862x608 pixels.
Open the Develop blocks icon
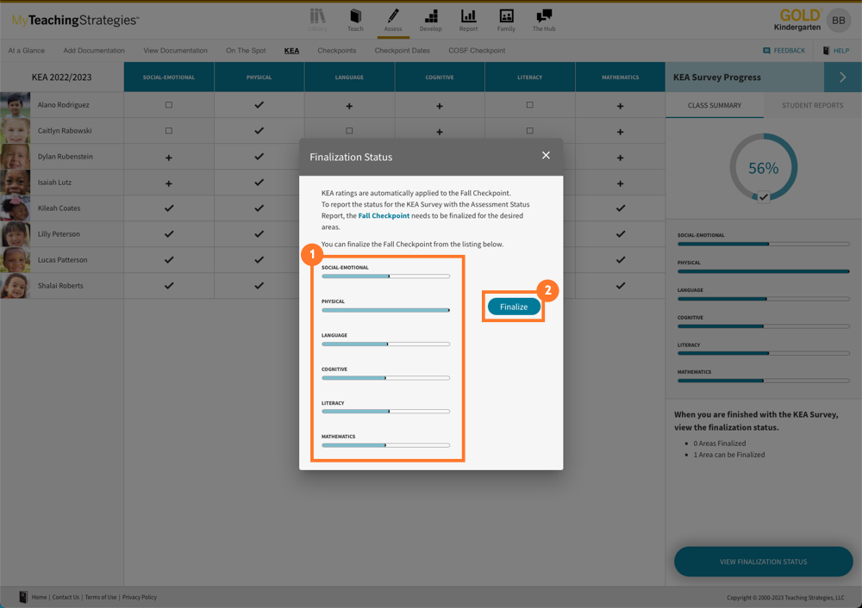pyautogui.click(x=430, y=17)
